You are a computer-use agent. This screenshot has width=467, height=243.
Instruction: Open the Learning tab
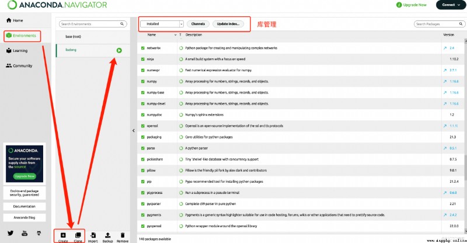[17, 51]
